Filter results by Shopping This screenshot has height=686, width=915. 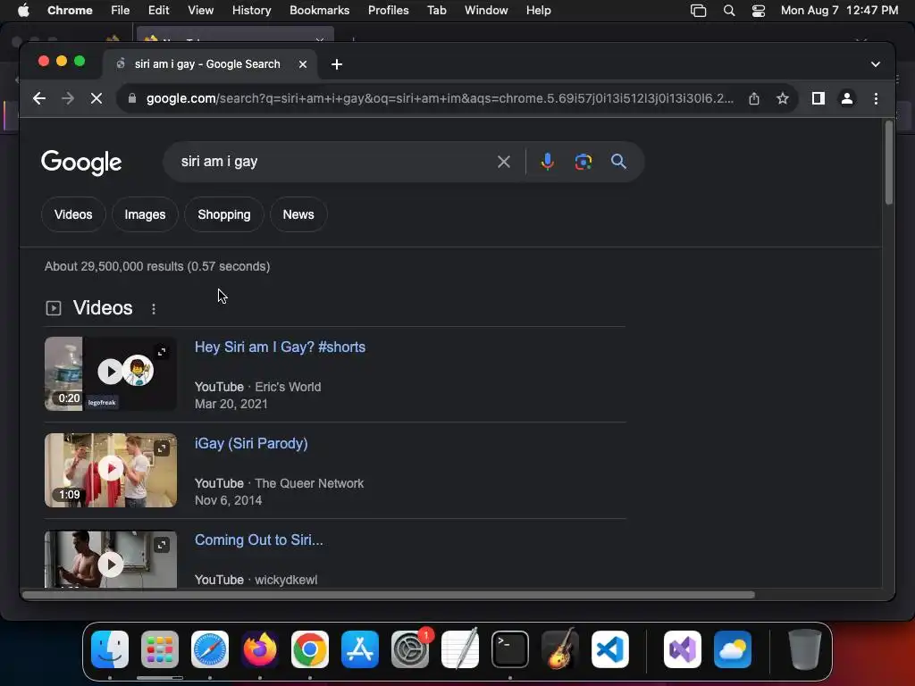click(224, 214)
